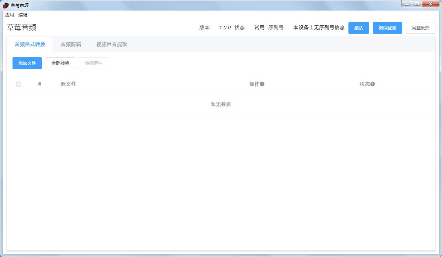
Task: Close the 草莓音频 window
Action: coord(431,4)
